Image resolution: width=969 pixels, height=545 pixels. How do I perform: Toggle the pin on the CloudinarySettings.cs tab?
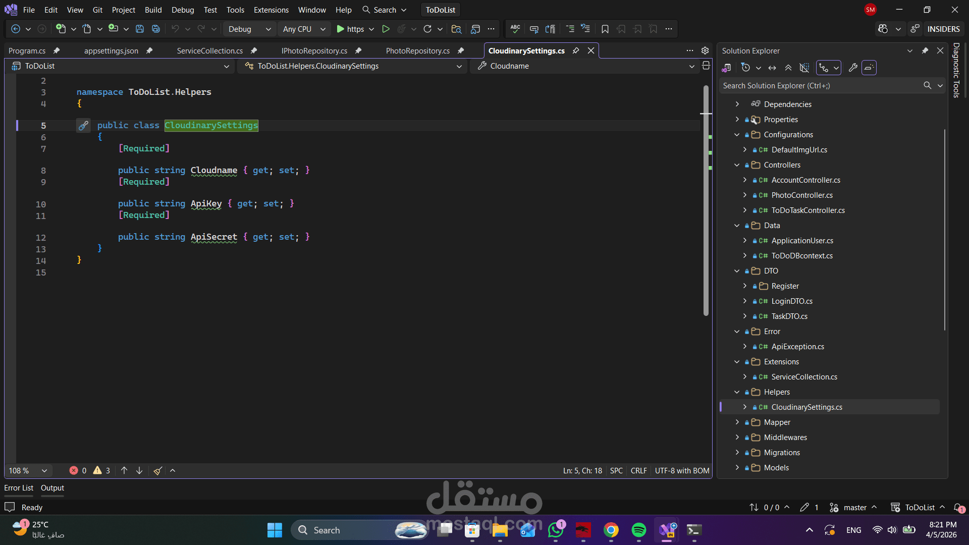(x=576, y=50)
